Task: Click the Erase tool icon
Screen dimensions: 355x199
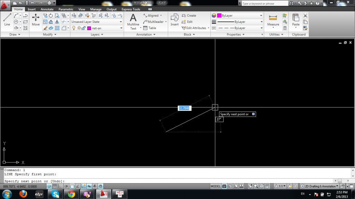Action: (x=45, y=28)
